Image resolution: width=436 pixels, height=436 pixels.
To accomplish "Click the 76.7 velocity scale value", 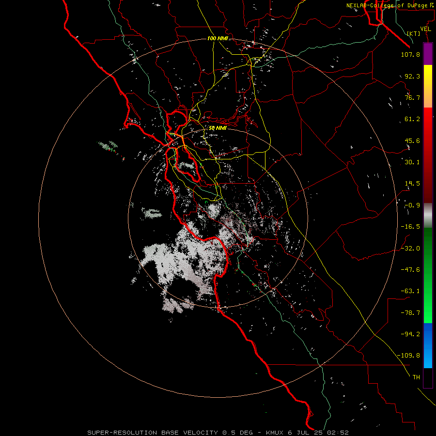I will click(412, 97).
